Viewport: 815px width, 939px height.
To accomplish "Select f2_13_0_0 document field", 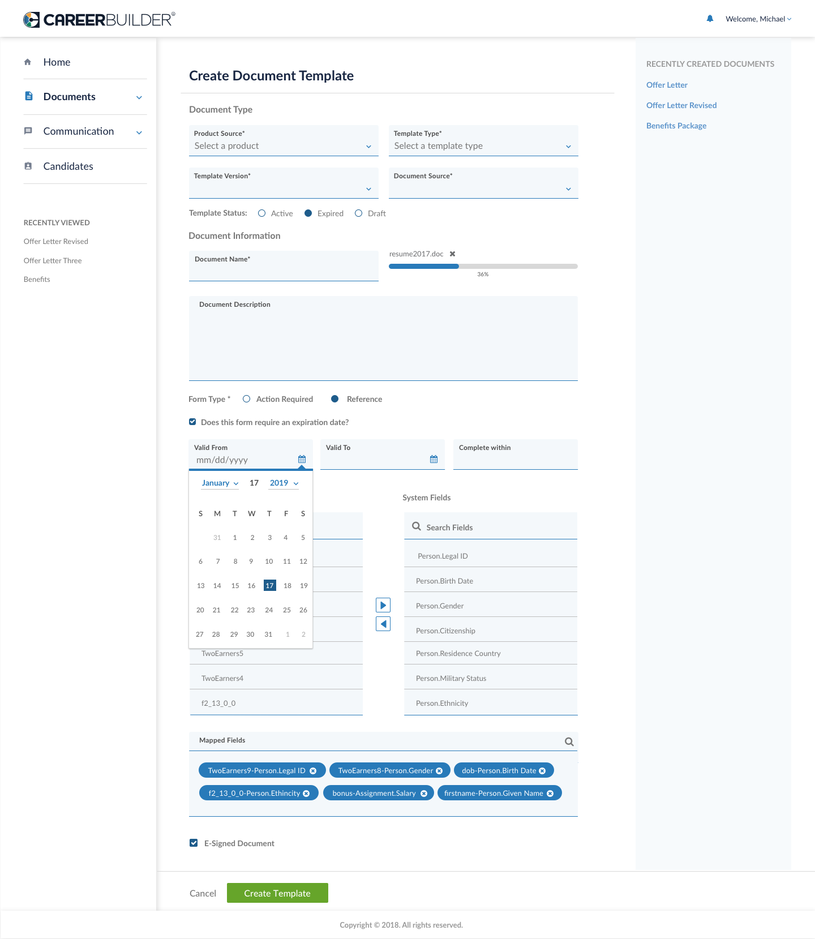I will click(x=276, y=703).
